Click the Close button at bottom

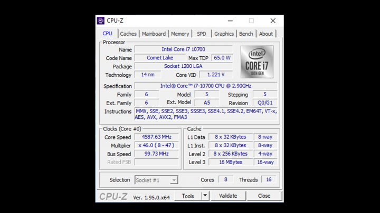264,196
